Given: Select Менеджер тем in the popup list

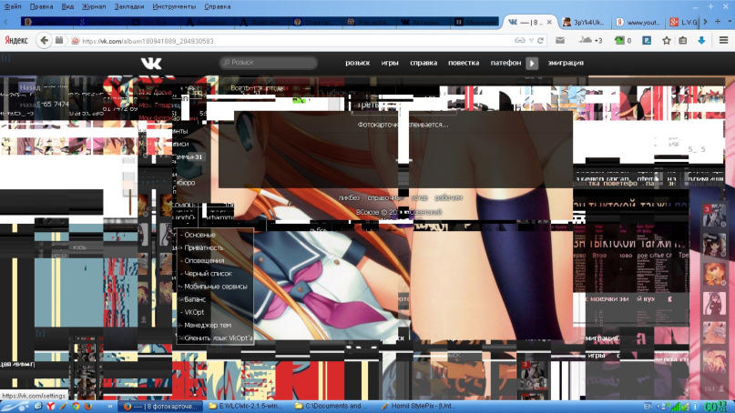Looking at the screenshot, I should [207, 325].
